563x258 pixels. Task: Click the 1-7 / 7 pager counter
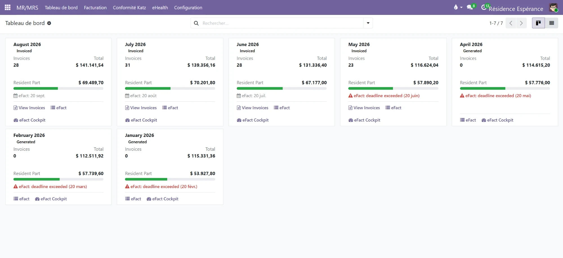click(x=496, y=23)
